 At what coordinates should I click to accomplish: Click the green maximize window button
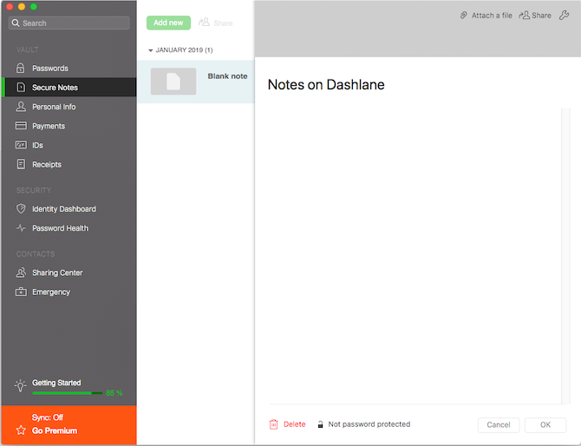[33, 6]
